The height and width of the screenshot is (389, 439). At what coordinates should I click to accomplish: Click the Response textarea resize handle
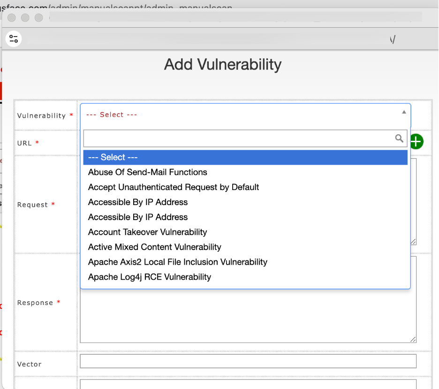[x=413, y=339]
